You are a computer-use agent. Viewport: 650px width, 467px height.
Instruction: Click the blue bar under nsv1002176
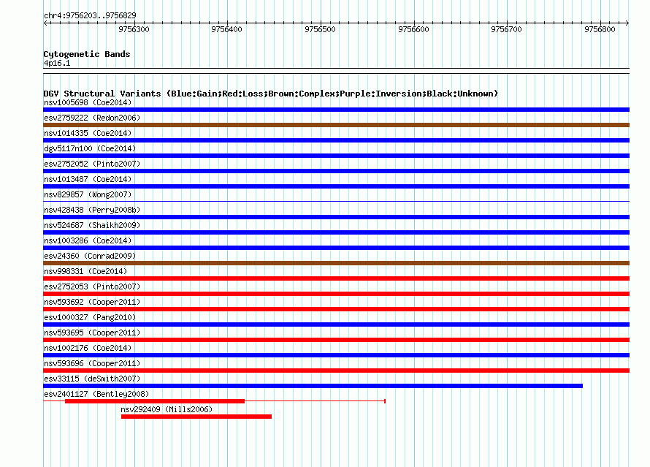click(336, 355)
